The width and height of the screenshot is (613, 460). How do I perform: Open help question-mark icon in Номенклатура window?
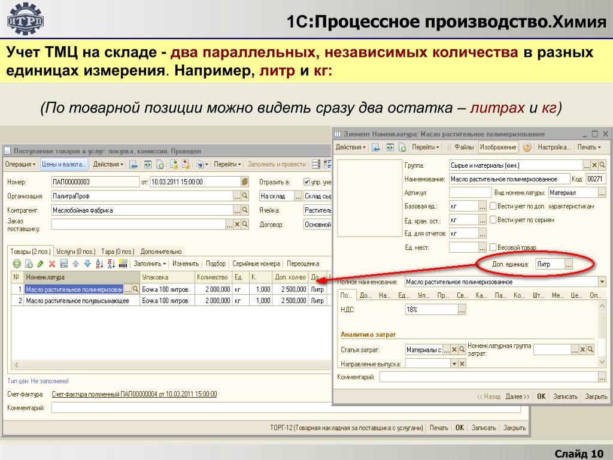pyautogui.click(x=527, y=147)
